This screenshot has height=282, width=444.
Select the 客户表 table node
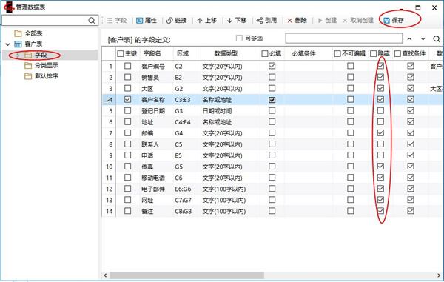coord(28,44)
